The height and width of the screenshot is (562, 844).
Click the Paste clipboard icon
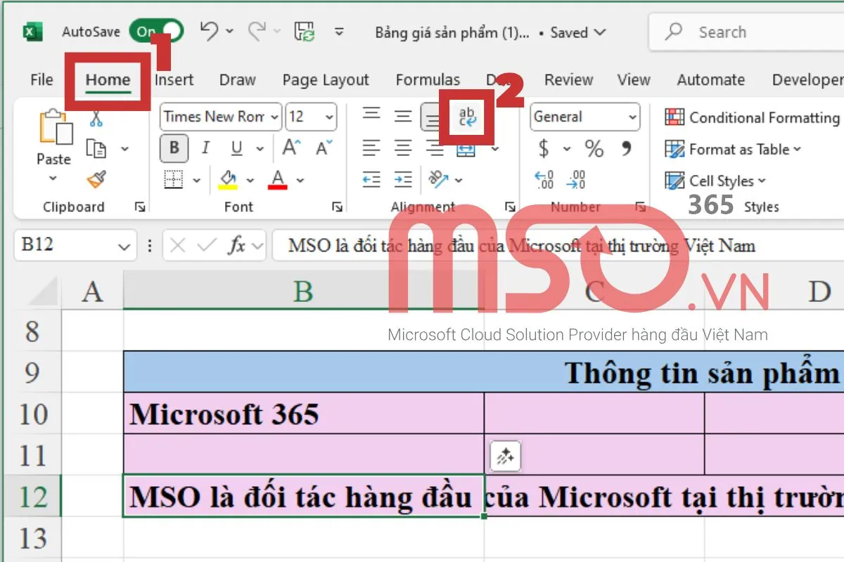tap(55, 128)
